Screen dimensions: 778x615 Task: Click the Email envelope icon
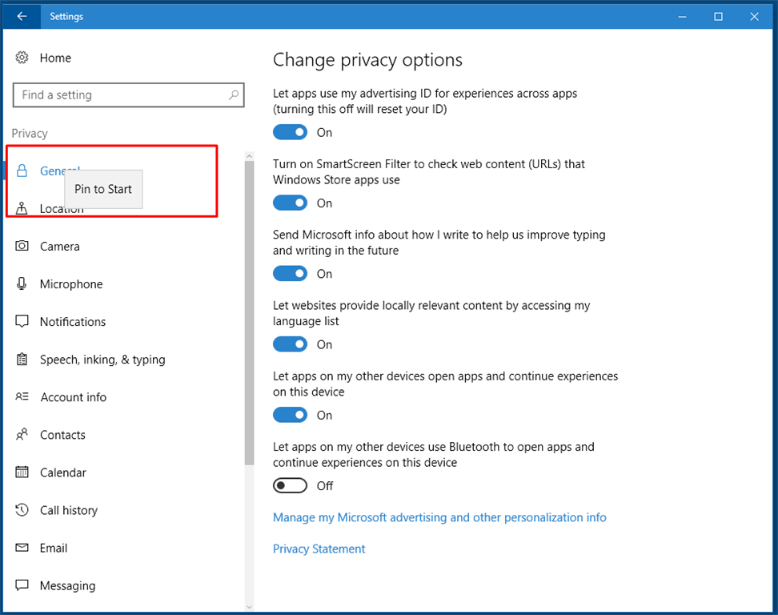22,548
